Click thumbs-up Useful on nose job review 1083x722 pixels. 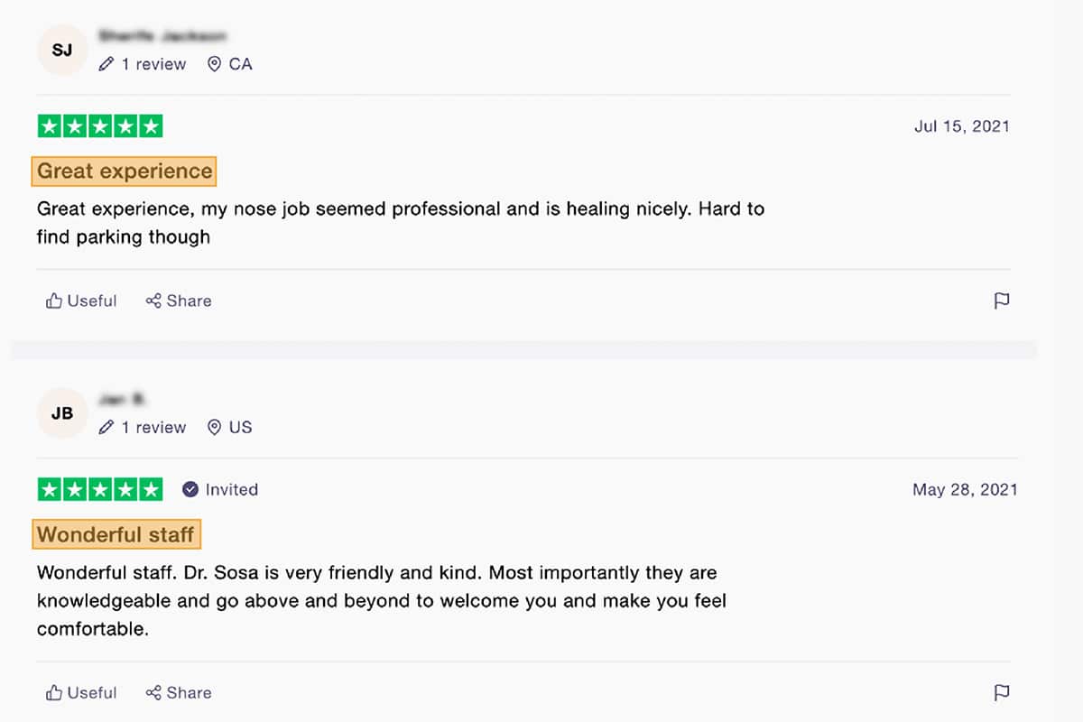coord(81,301)
